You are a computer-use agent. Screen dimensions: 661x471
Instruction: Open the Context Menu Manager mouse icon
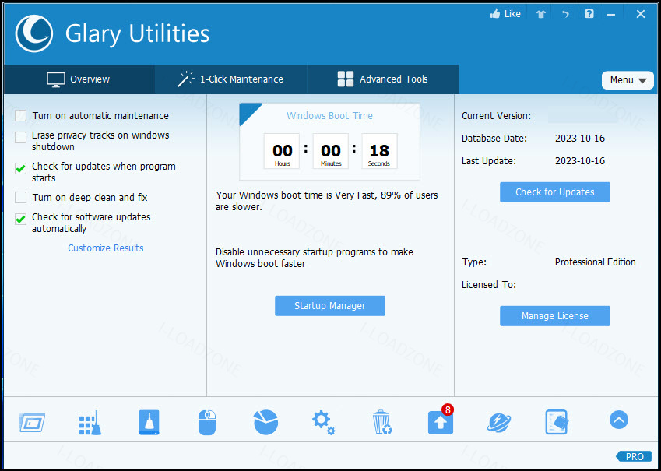(x=207, y=422)
